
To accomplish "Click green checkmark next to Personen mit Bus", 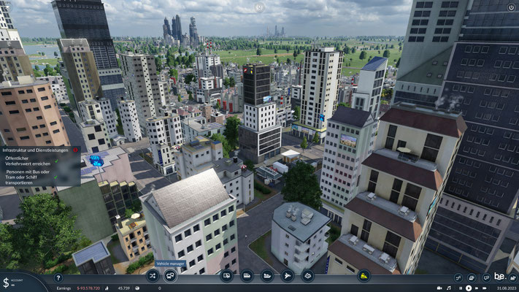I will pos(55,177).
